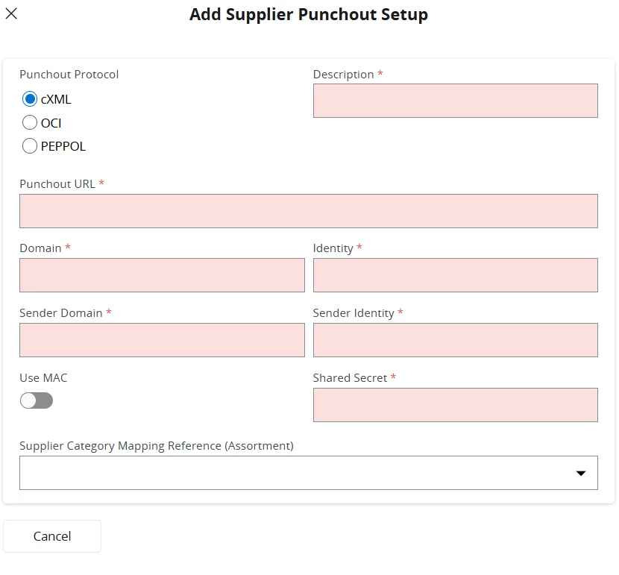Choose the OCI punchout protocol

coord(30,123)
